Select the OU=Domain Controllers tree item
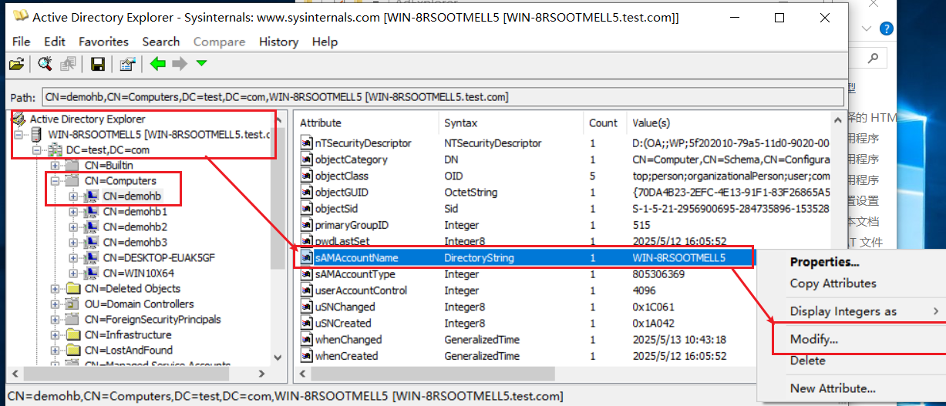This screenshot has width=946, height=406. coord(139,304)
